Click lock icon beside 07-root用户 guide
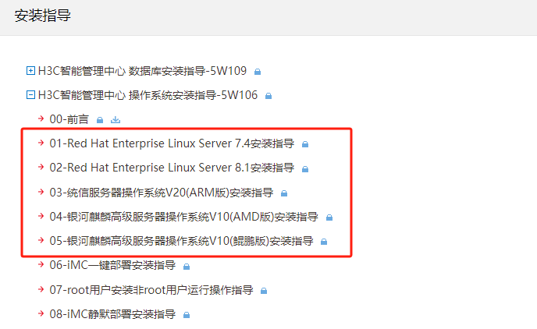The height and width of the screenshot is (329, 537). click(264, 291)
